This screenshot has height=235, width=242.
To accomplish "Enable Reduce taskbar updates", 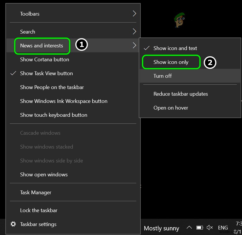I will 181,94.
